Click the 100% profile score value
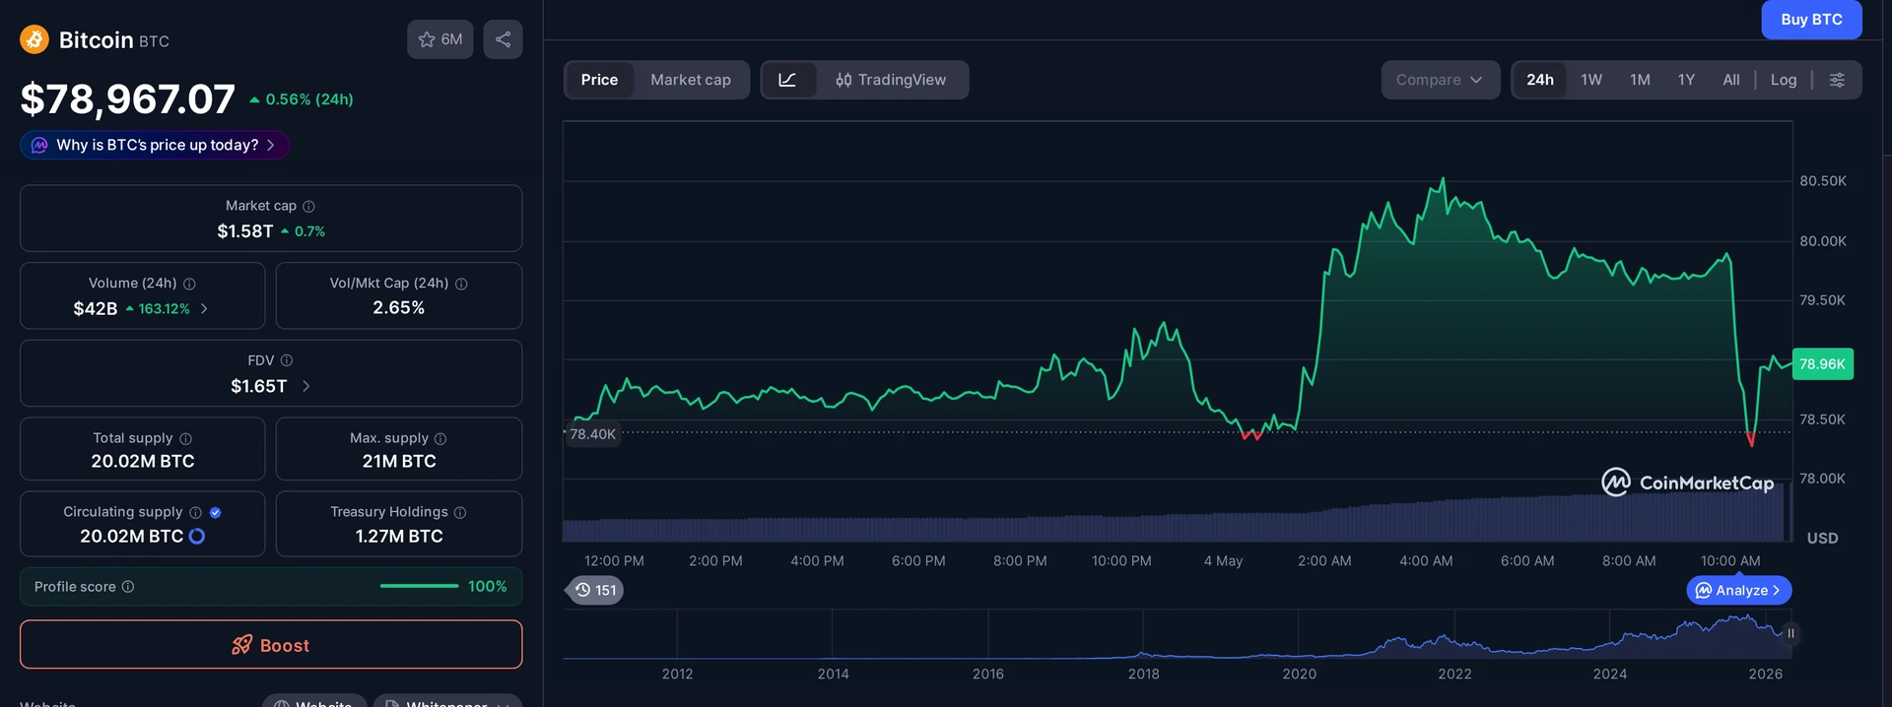 coord(487,586)
